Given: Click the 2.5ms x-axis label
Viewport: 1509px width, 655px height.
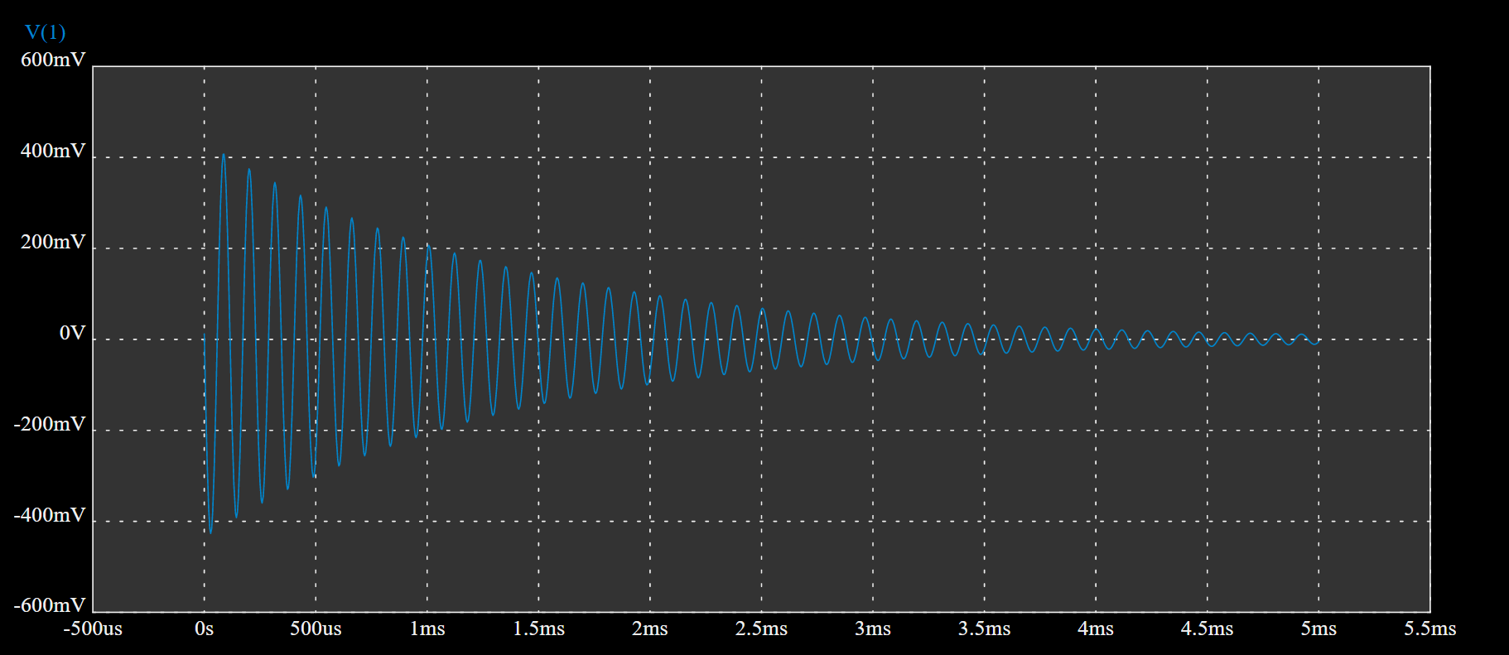Looking at the screenshot, I should (761, 629).
